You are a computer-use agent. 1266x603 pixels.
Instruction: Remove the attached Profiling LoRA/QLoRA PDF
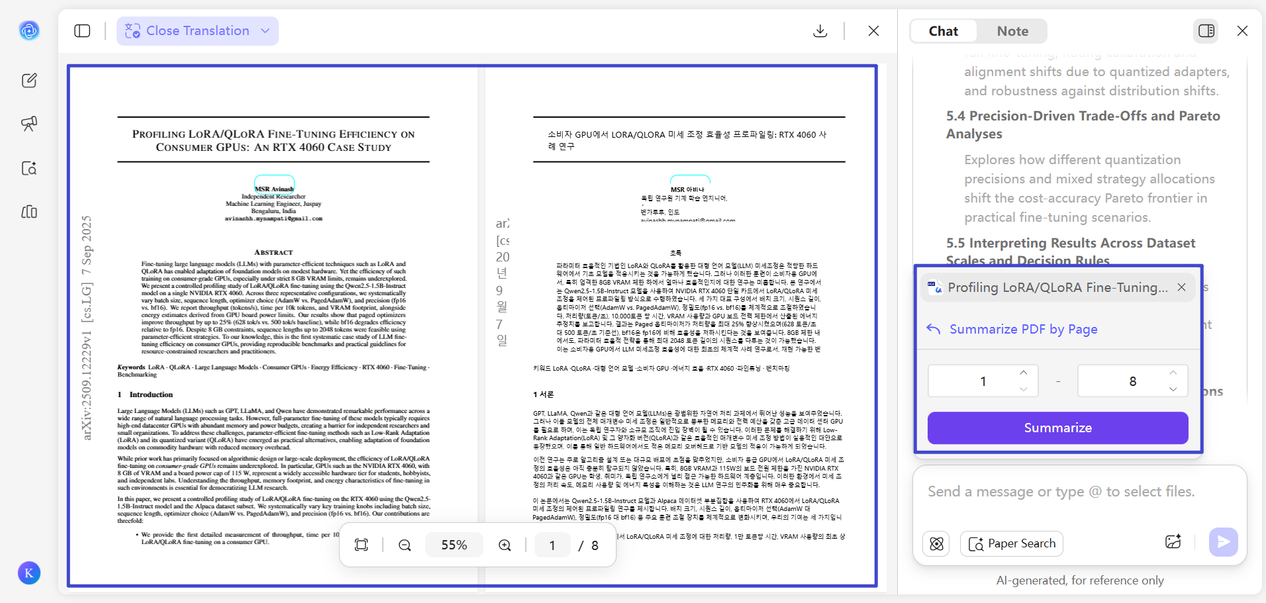point(1181,287)
